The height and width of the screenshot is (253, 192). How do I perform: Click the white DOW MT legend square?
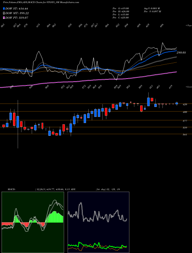coord(4,13)
